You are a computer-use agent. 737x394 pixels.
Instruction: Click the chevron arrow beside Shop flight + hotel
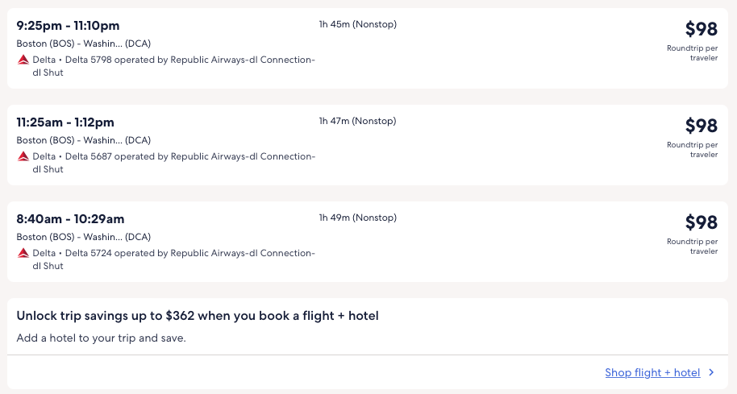(711, 372)
